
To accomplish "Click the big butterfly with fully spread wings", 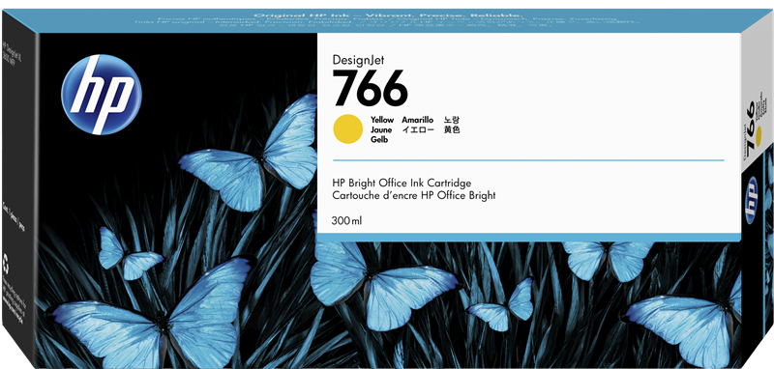I will coord(152,312).
